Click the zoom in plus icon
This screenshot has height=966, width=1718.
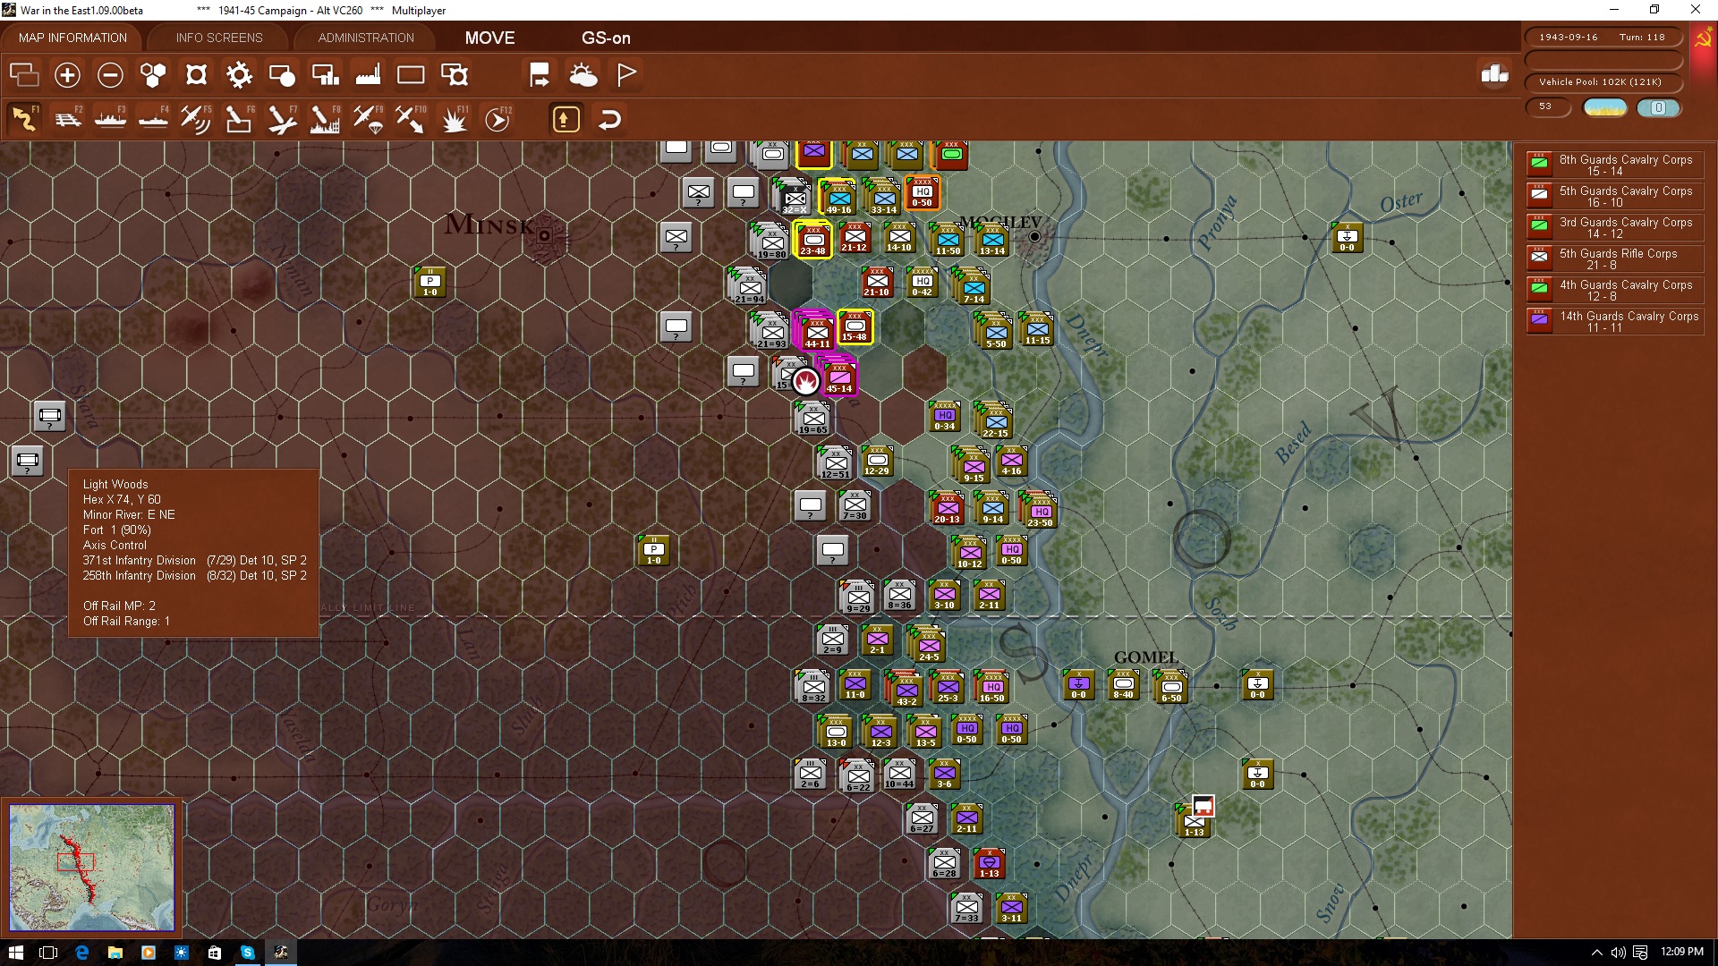tap(67, 75)
